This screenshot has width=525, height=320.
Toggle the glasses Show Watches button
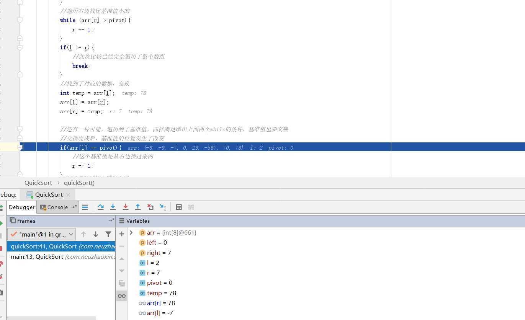coord(122,296)
